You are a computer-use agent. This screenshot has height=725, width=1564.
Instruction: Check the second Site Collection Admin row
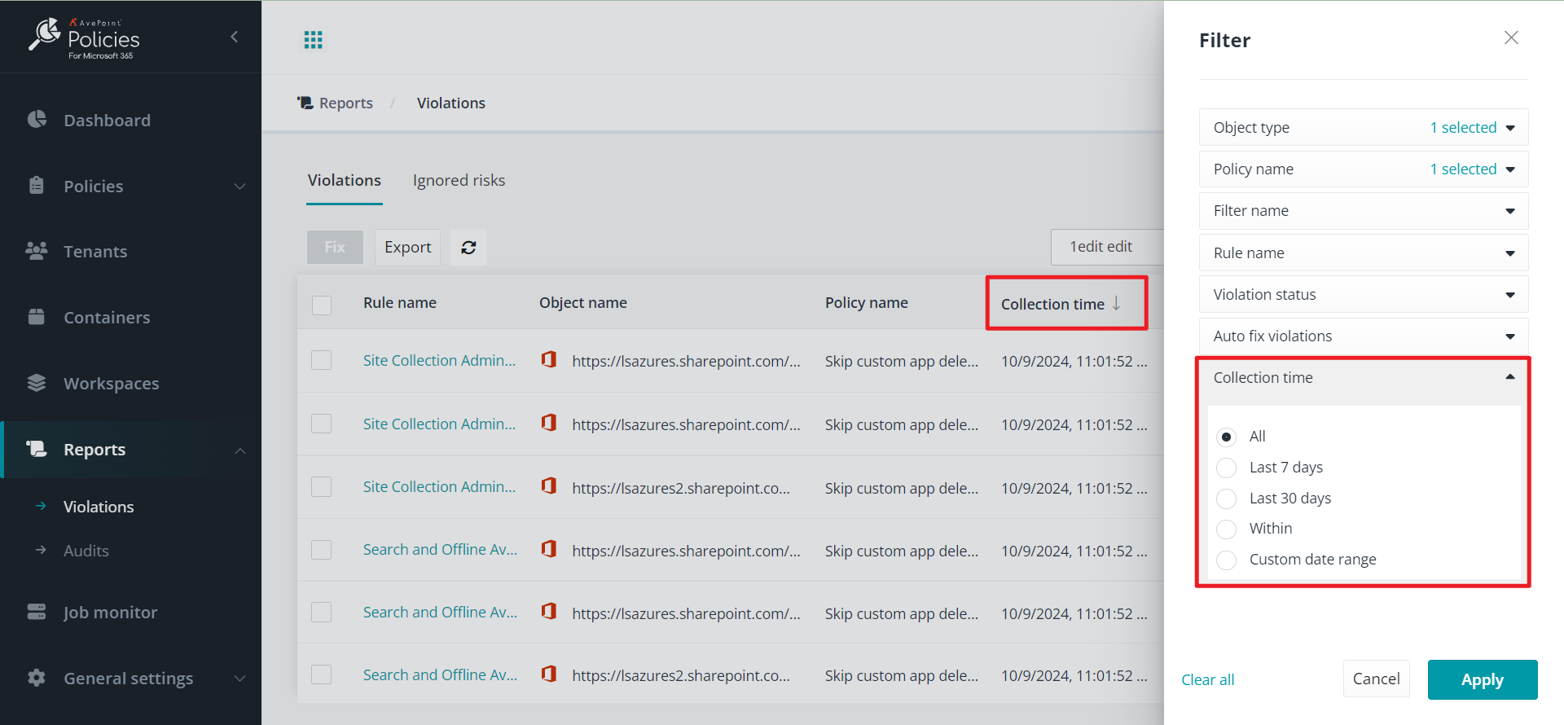(322, 424)
